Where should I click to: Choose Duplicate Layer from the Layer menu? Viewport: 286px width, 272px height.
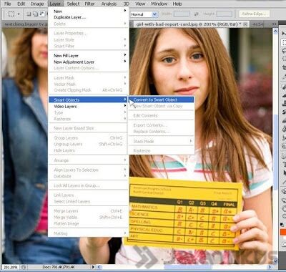[89, 17]
